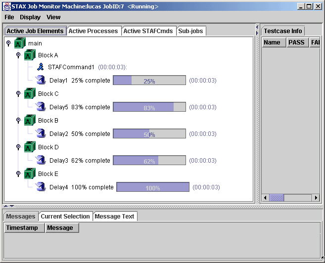Click the Message column header
The image size is (325, 263).
point(62,227)
